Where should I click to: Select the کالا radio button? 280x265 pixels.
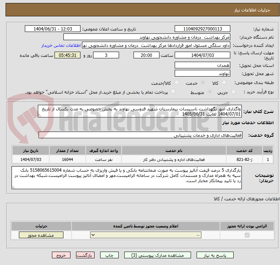224,83
